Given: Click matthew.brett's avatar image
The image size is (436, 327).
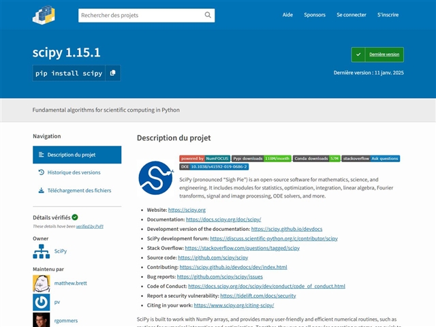Looking at the screenshot, I should coord(41,283).
